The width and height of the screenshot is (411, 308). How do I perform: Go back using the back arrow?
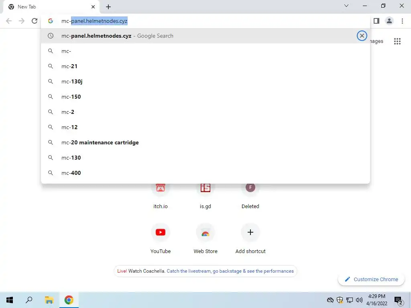click(x=9, y=21)
